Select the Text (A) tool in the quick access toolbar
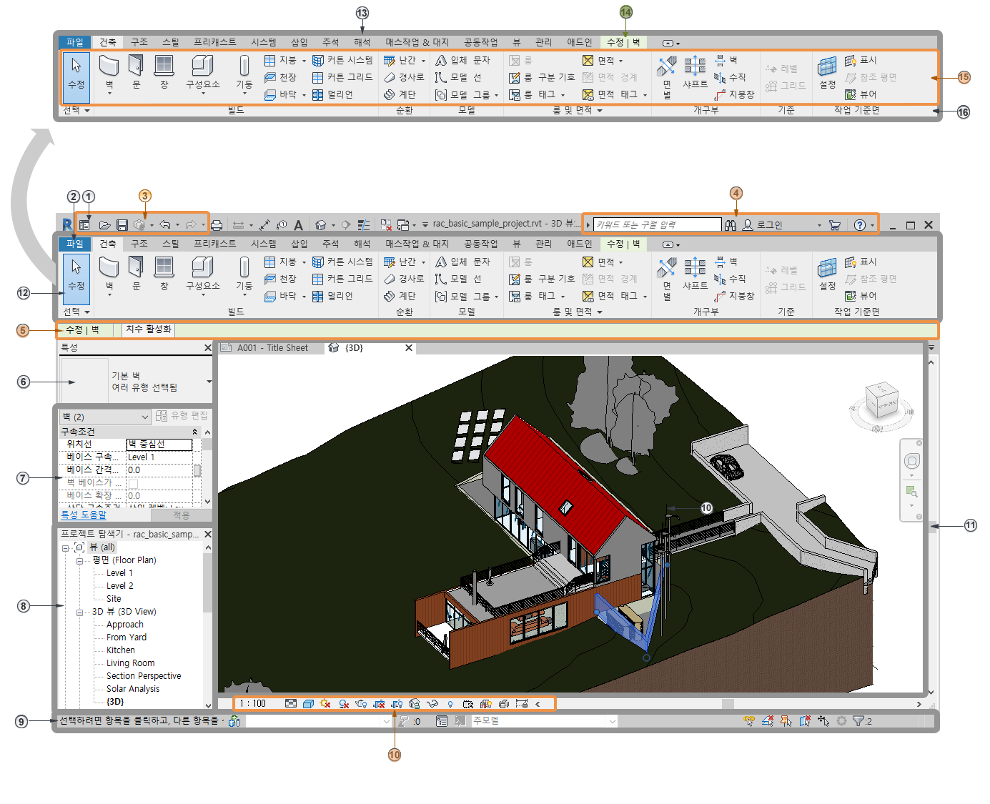The width and height of the screenshot is (990, 804). (x=298, y=225)
